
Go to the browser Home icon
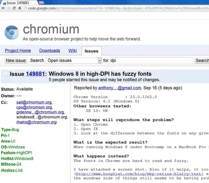[20, 8]
